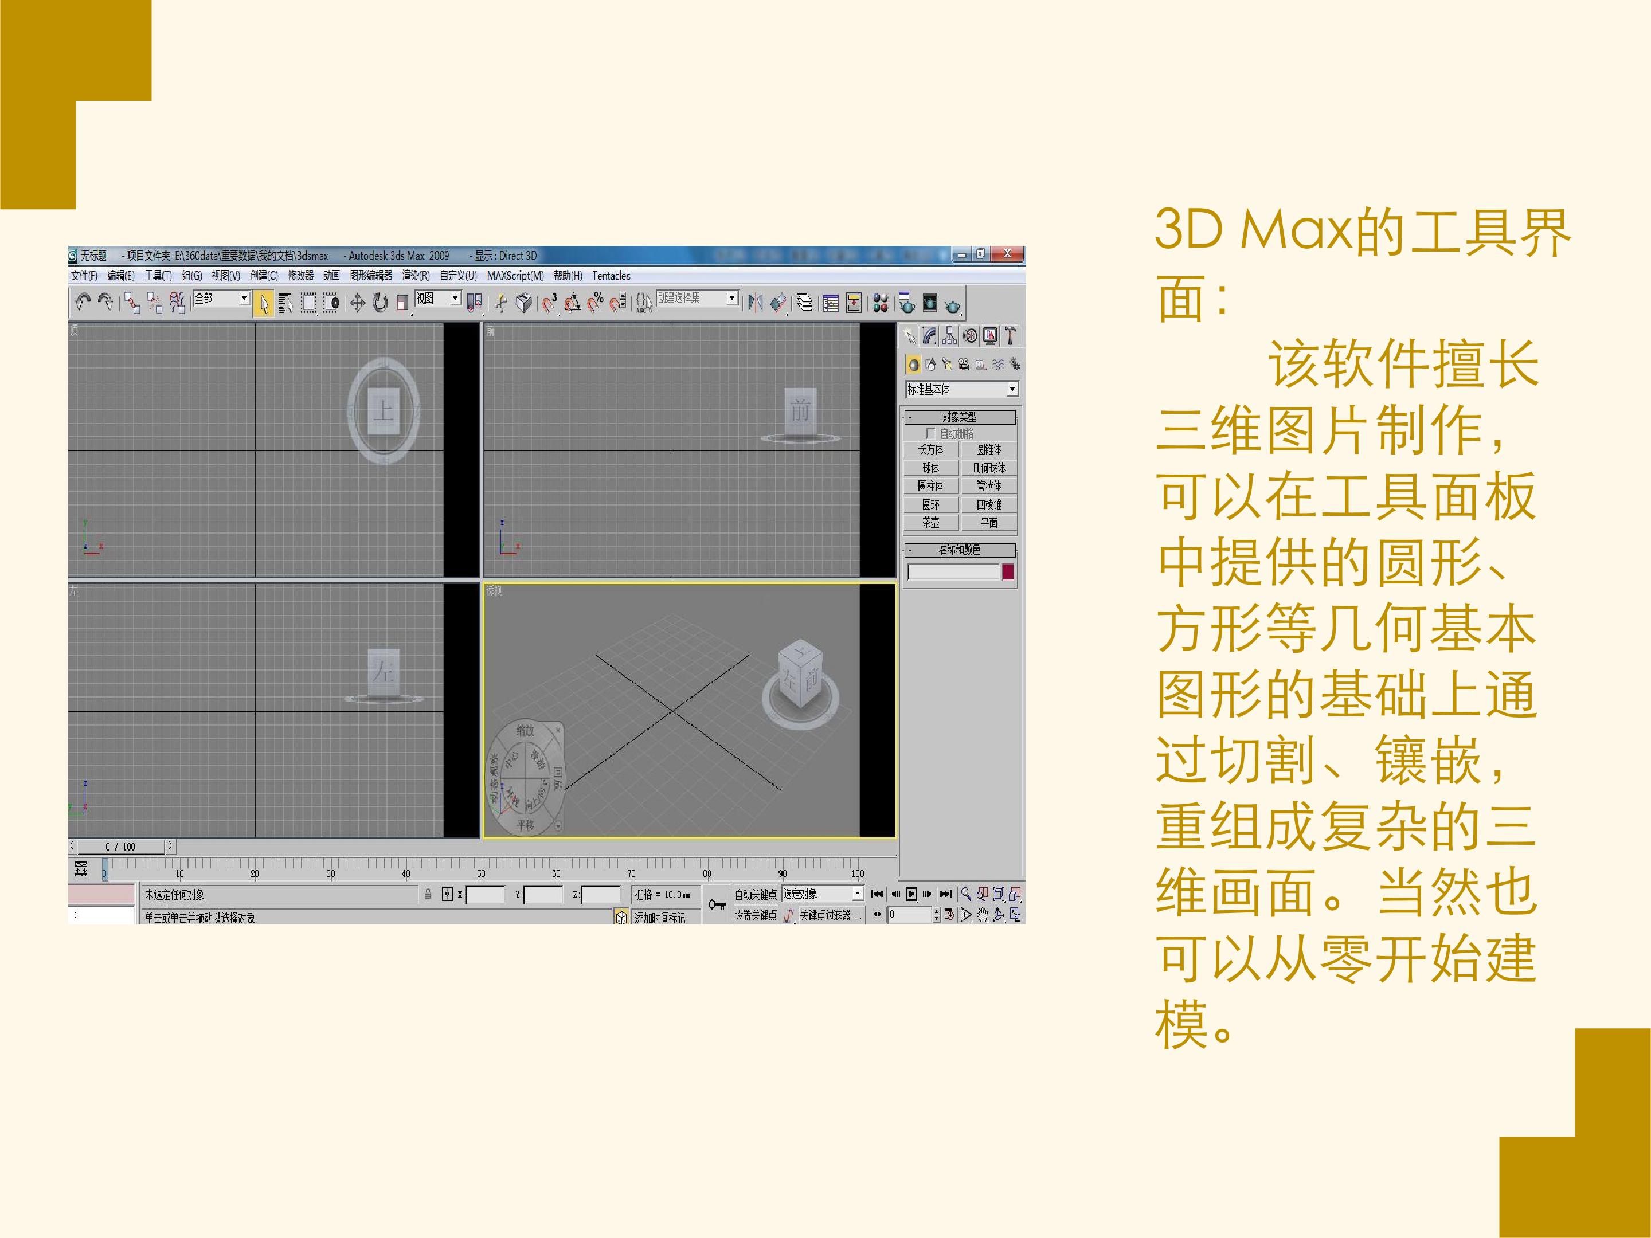The width and height of the screenshot is (1651, 1238).
Task: Toggle the 3D Snaps magnet icon
Action: point(549,303)
